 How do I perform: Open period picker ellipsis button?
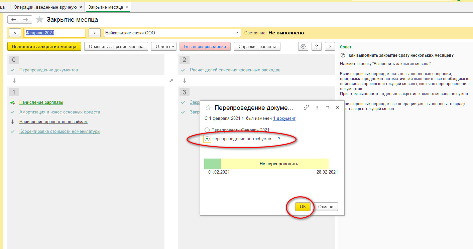[x=82, y=33]
